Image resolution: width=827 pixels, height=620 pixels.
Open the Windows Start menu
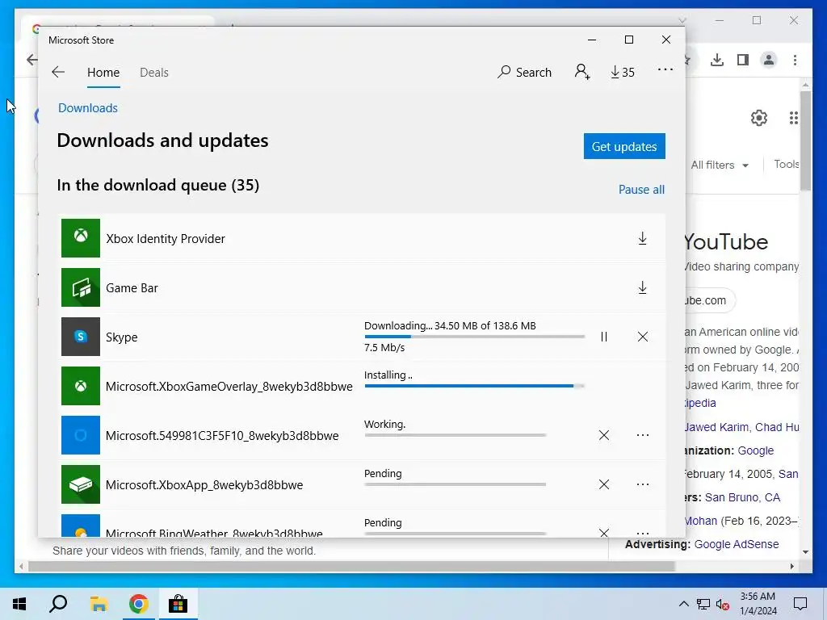19,604
